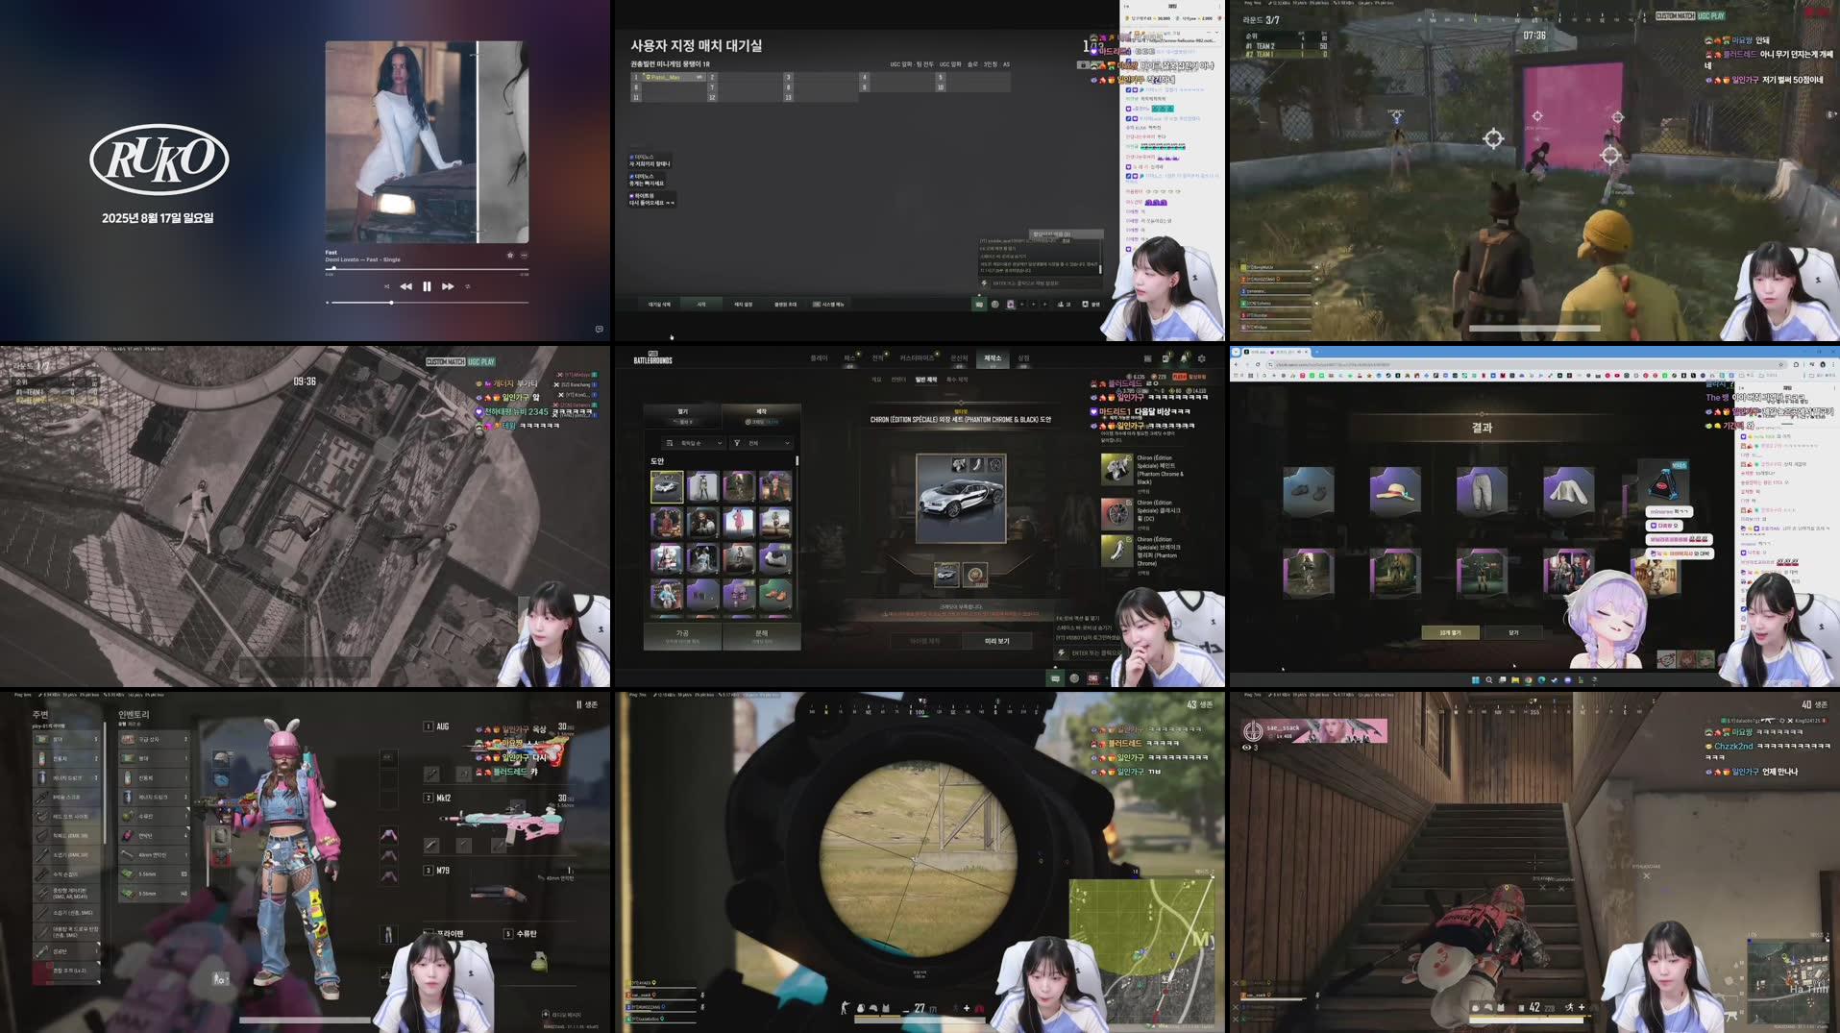The width and height of the screenshot is (1840, 1033).
Task: Open the PUBG notifications bell
Action: [x=1185, y=358]
